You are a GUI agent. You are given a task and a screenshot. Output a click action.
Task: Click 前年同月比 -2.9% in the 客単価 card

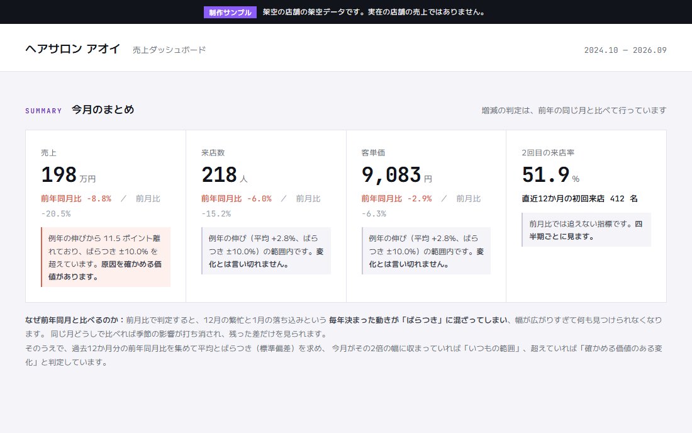click(396, 199)
